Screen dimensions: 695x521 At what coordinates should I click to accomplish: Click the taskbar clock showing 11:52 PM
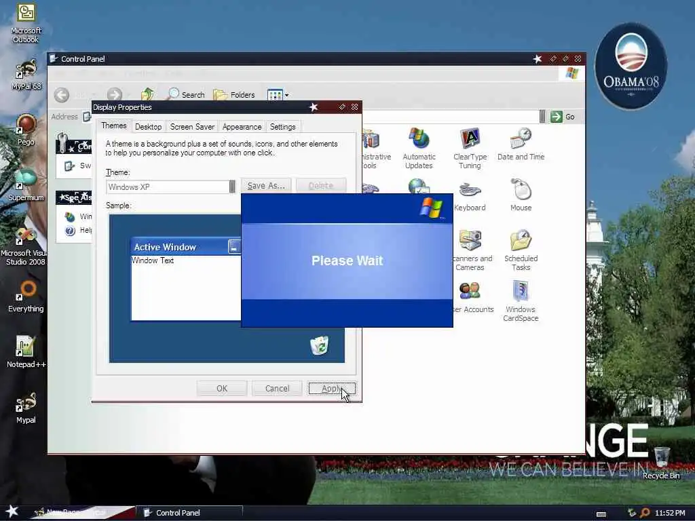coord(670,513)
